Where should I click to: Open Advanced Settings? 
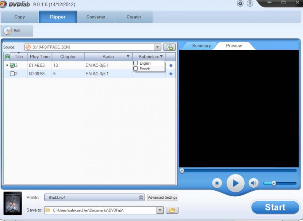(162, 197)
